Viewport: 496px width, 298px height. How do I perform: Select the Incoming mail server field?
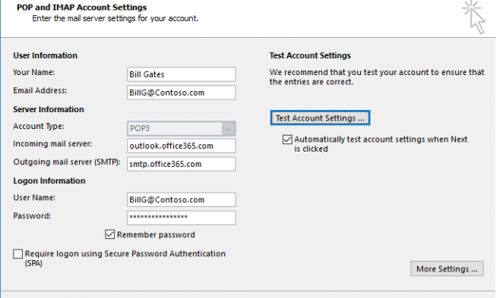pos(182,146)
